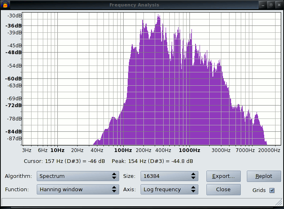Click the Algorithm: label
Image resolution: width=284 pixels, height=209 pixels.
tap(18, 176)
